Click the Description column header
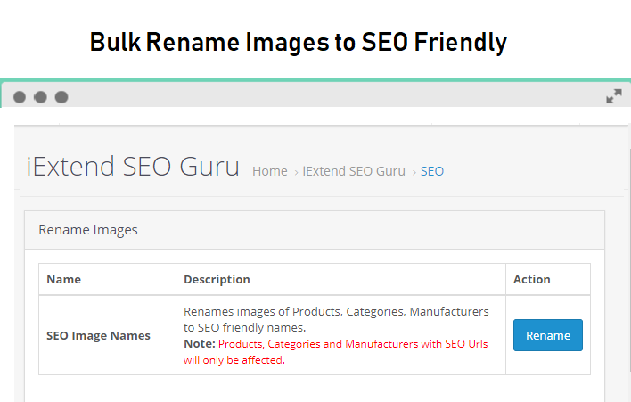 217,279
